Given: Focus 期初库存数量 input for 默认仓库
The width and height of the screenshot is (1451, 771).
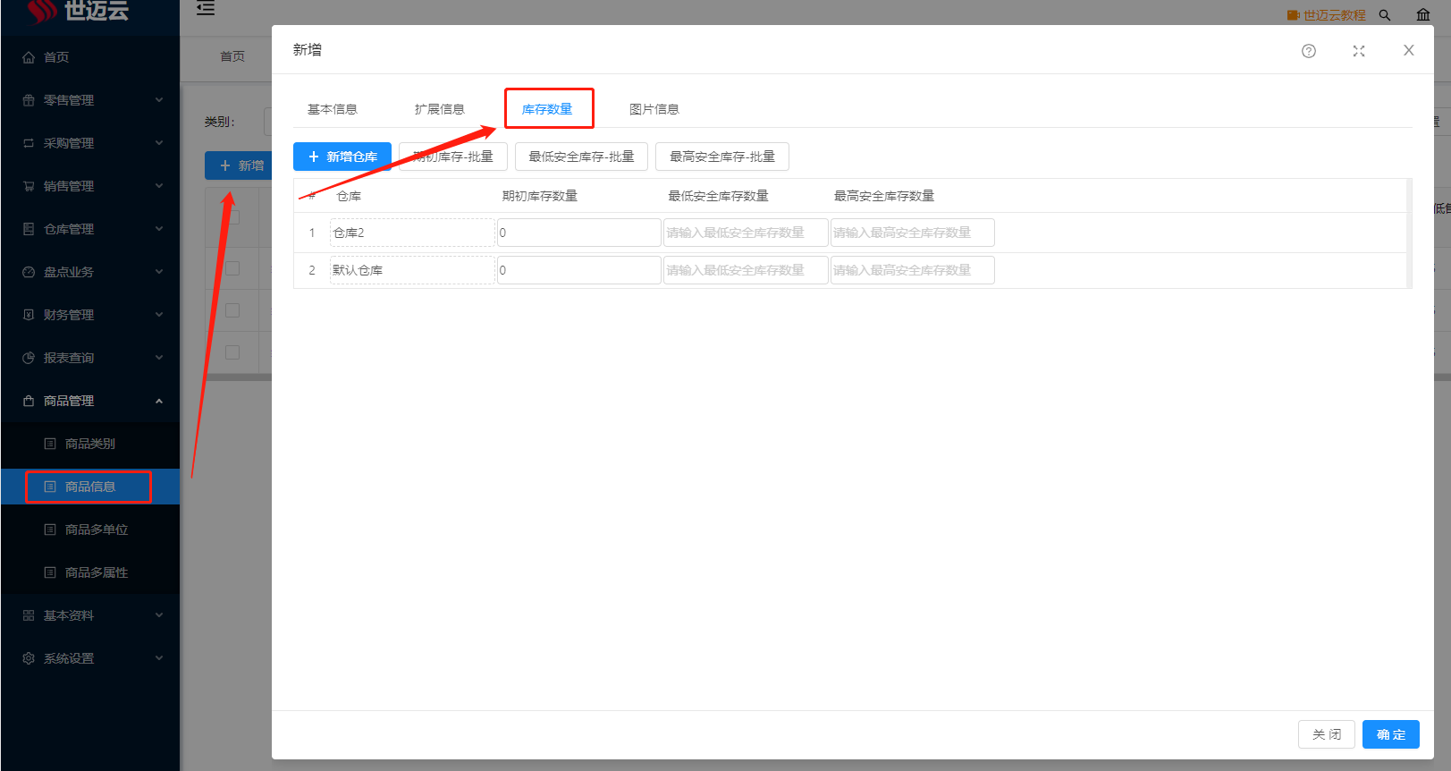Looking at the screenshot, I should tap(579, 270).
